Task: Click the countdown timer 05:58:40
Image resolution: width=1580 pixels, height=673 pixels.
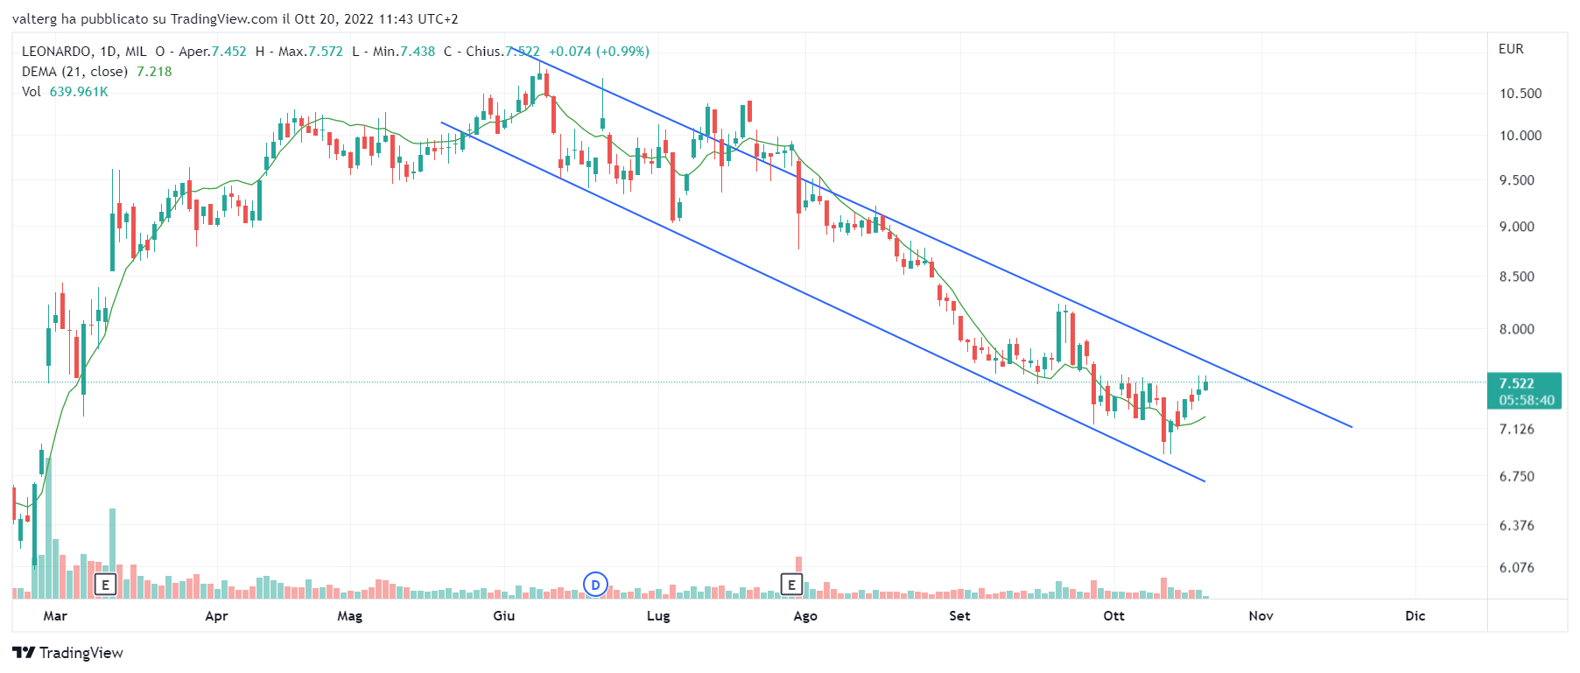Action: pyautogui.click(x=1527, y=400)
